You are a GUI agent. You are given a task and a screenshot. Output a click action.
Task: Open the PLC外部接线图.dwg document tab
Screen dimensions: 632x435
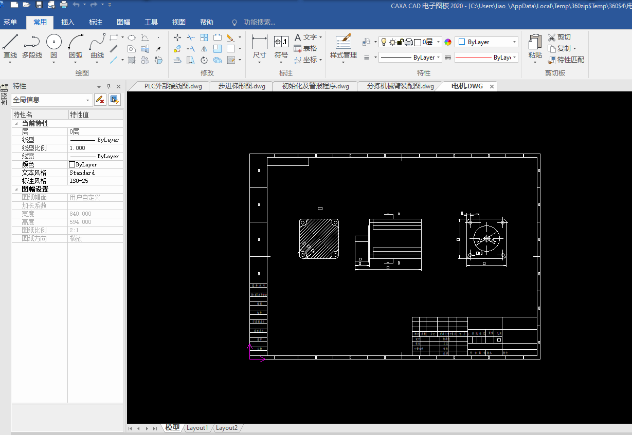[x=173, y=86]
